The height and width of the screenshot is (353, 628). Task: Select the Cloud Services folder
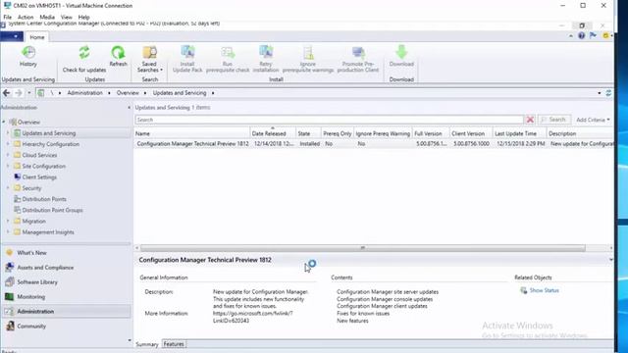tap(39, 155)
